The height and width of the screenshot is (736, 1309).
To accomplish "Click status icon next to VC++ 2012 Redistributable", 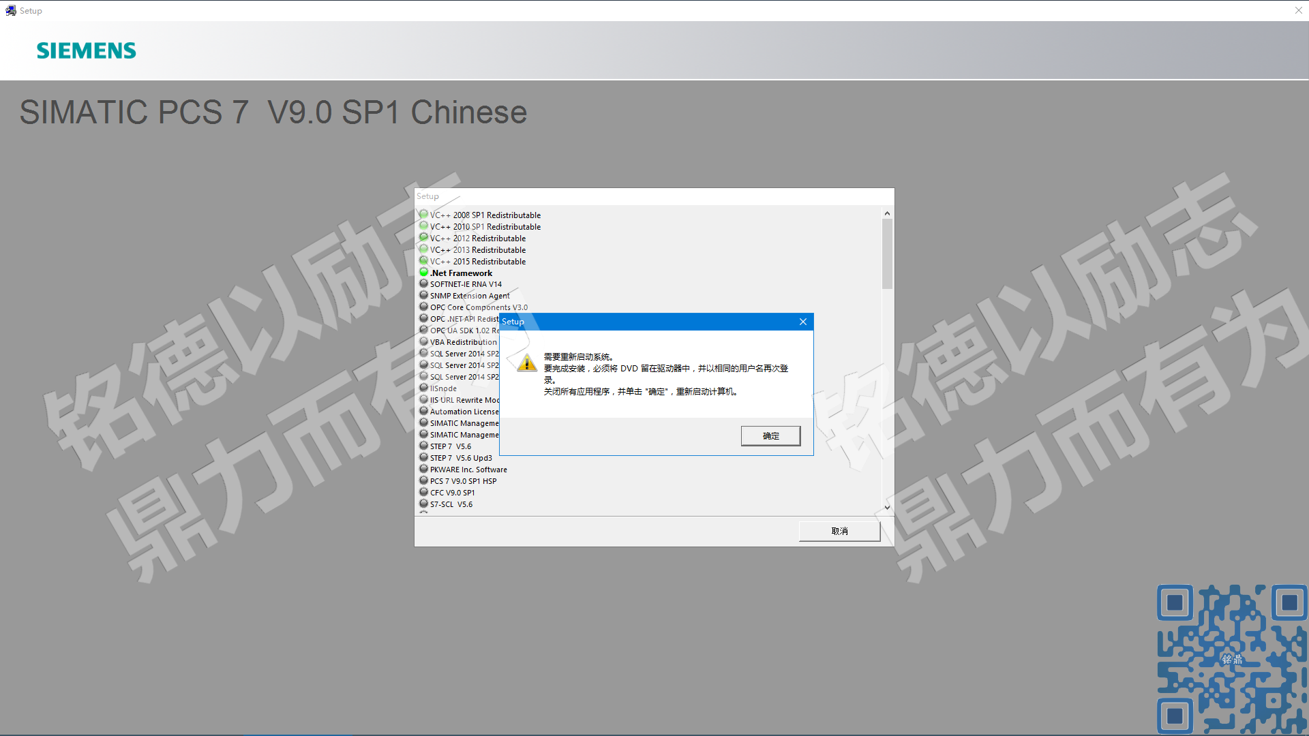I will click(x=423, y=238).
